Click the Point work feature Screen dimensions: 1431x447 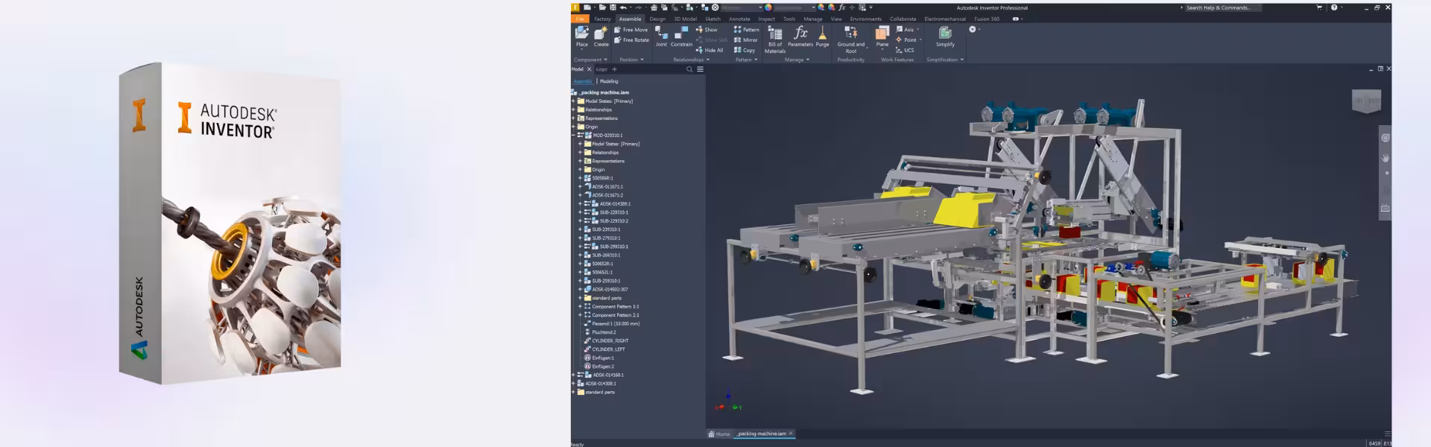pos(906,40)
